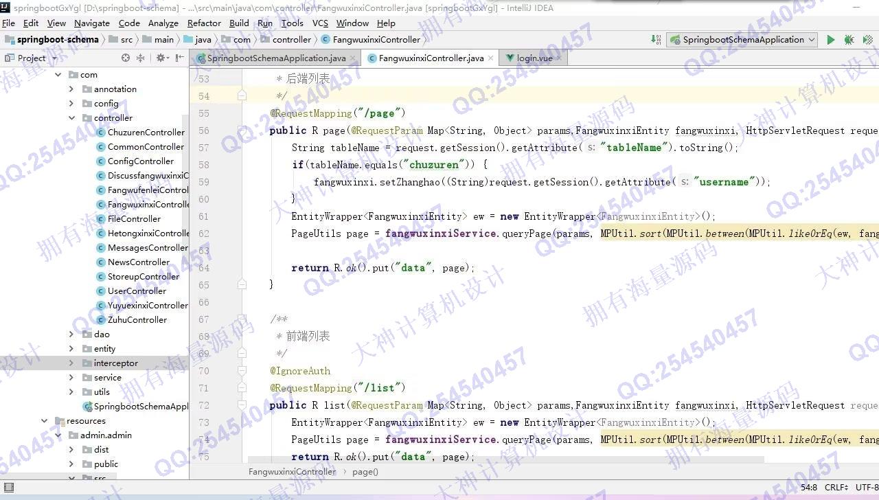
Task: Open the Help menu
Action: pyautogui.click(x=386, y=23)
